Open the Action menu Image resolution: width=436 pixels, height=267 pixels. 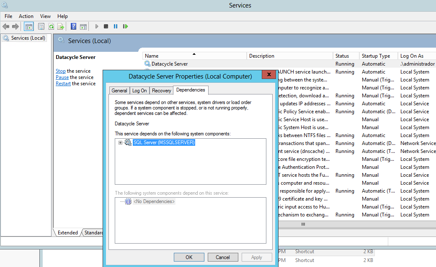click(26, 16)
